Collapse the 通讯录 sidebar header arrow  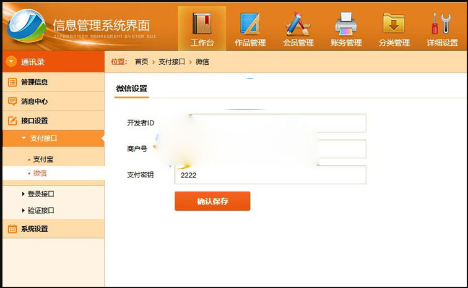[x=11, y=62]
